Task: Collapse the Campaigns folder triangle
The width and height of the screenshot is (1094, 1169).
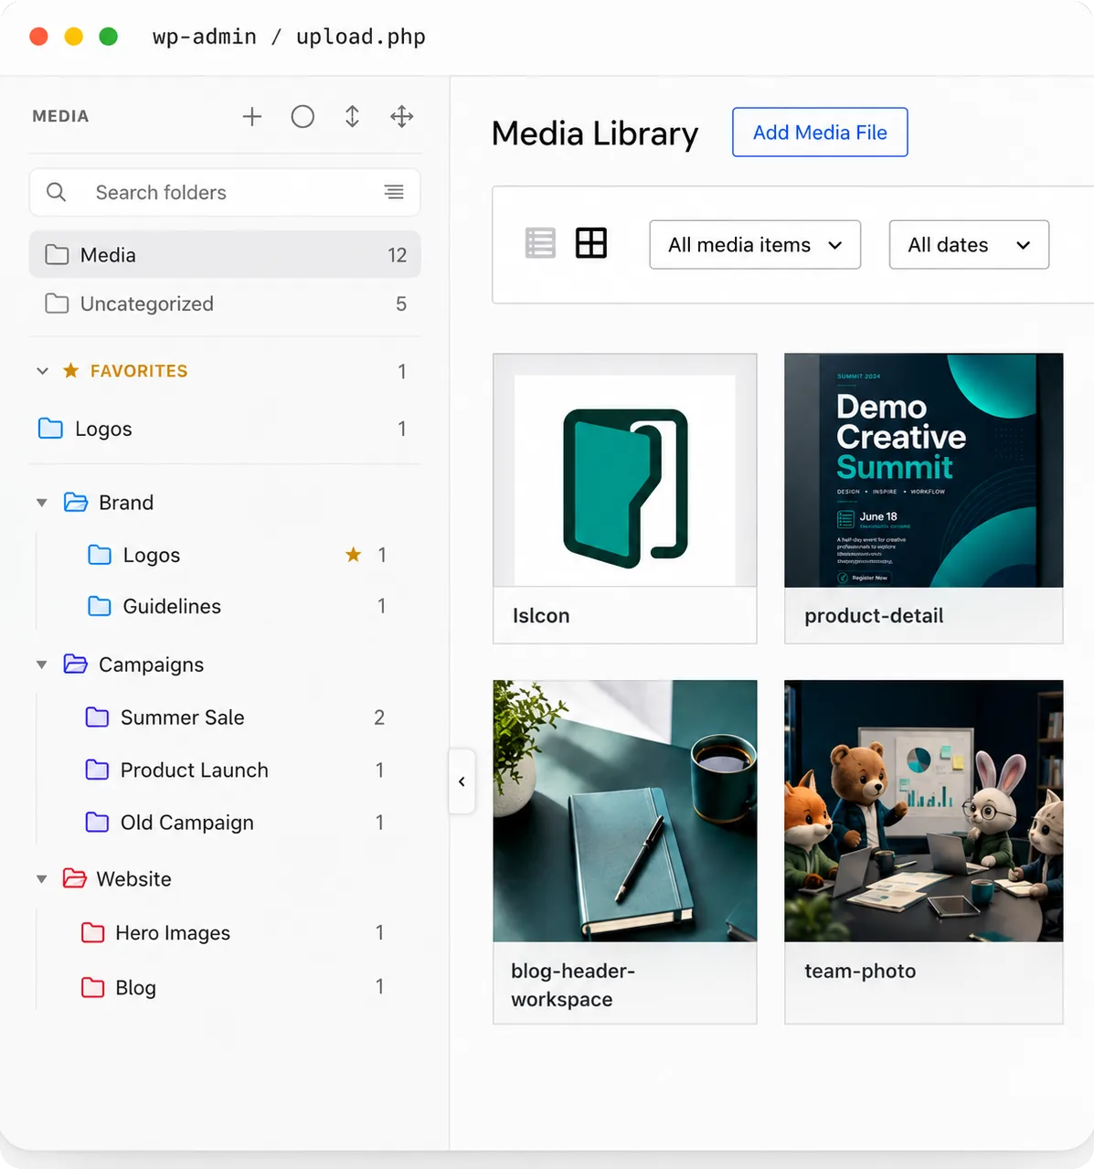Action: [x=41, y=664]
